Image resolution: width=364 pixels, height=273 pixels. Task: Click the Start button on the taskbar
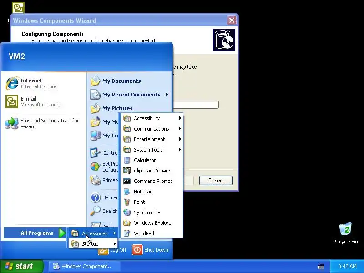click(22, 266)
